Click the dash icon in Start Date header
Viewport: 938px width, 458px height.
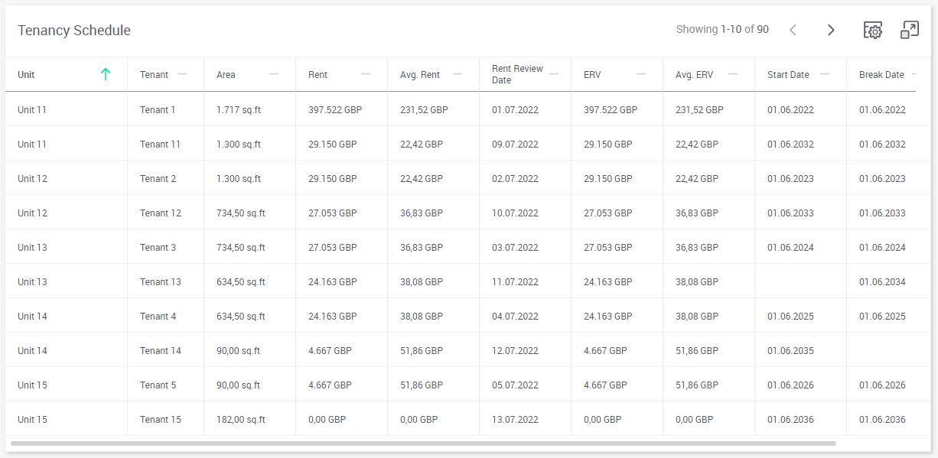[825, 74]
